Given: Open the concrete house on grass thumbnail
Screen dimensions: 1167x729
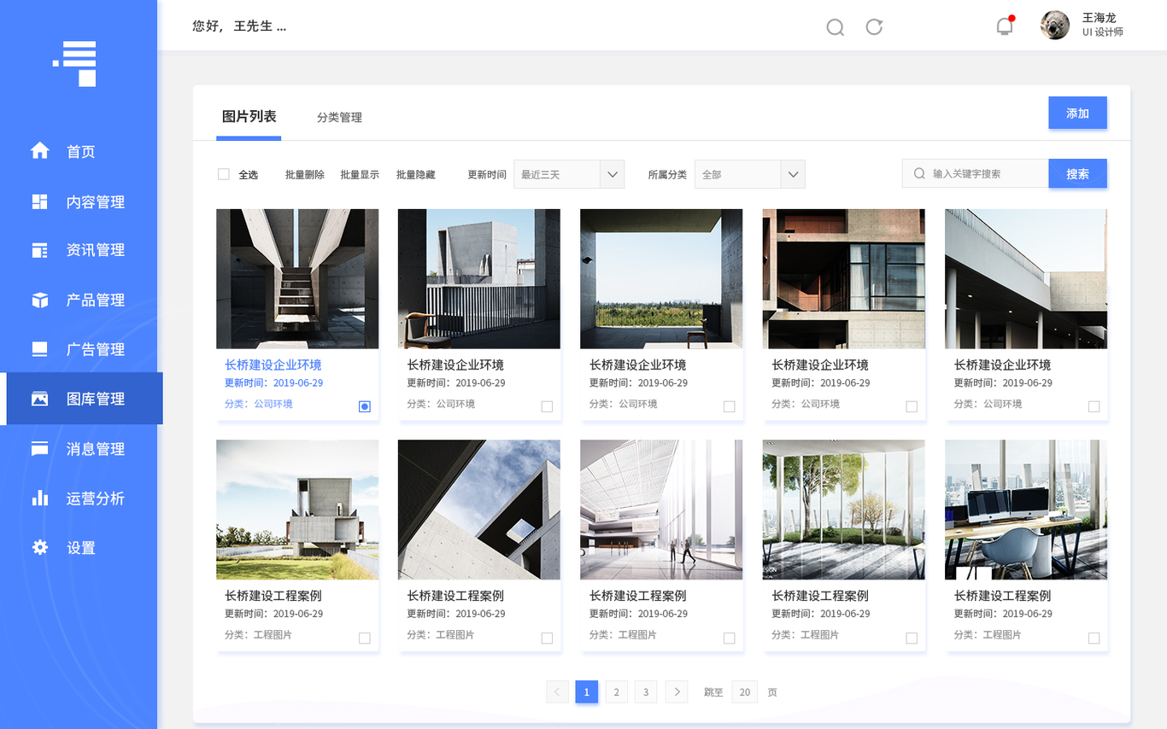Looking at the screenshot, I should [x=297, y=510].
